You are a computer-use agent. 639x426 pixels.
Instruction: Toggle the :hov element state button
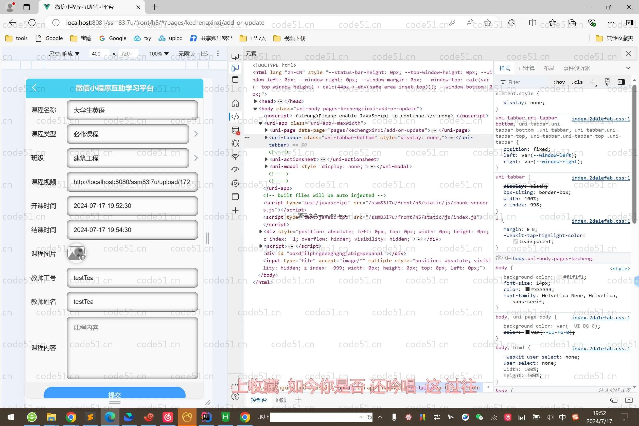[x=559, y=82]
